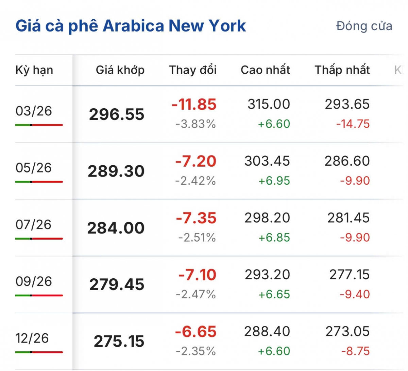Click the 281.45 lowest price

click(x=348, y=218)
